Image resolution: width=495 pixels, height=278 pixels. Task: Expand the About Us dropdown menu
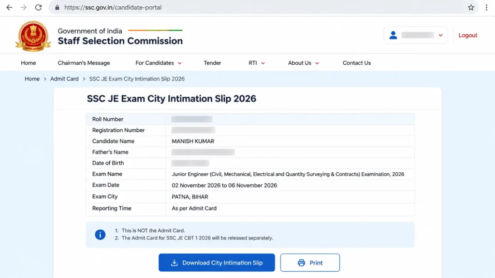point(304,63)
